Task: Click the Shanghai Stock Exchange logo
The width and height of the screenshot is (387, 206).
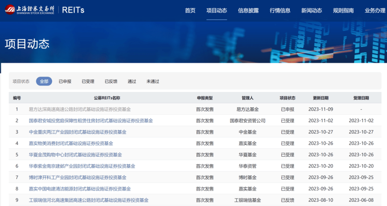Action: (29, 10)
